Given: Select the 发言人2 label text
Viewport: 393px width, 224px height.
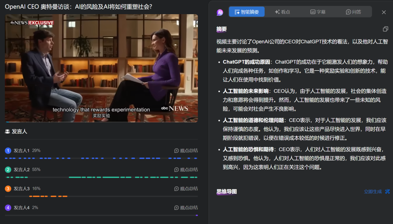Looking at the screenshot, I should point(21,170).
